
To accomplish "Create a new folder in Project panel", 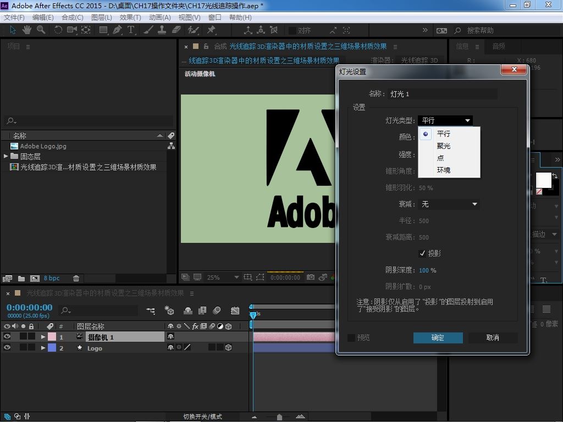I will (21, 279).
